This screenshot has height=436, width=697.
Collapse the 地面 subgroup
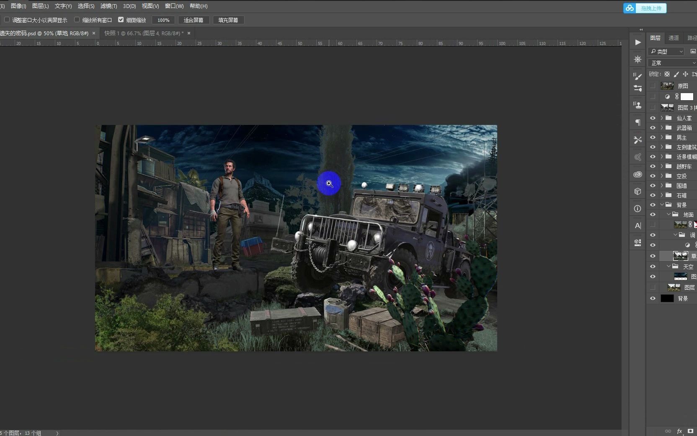click(669, 214)
